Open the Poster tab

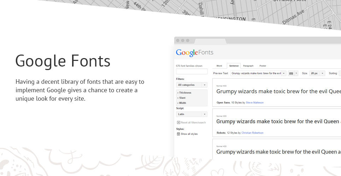click(x=263, y=66)
